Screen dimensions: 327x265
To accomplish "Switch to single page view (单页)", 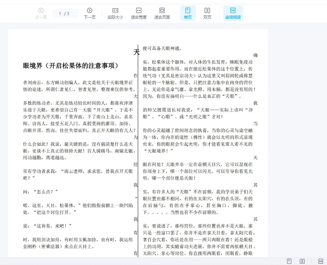I will [x=188, y=13].
